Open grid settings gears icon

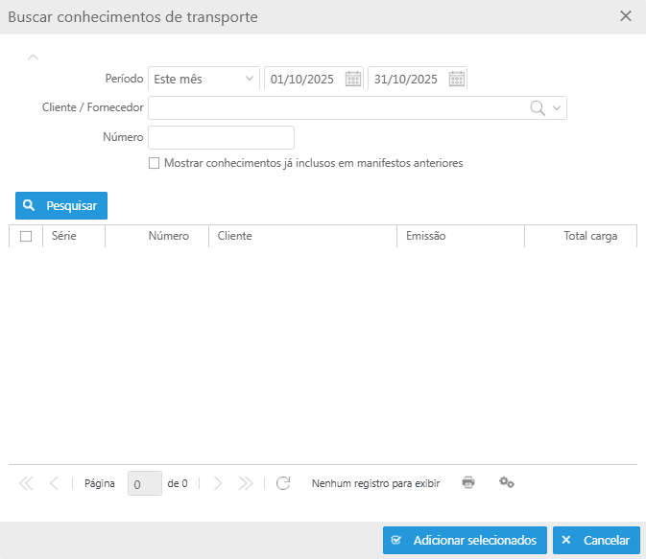tap(507, 482)
